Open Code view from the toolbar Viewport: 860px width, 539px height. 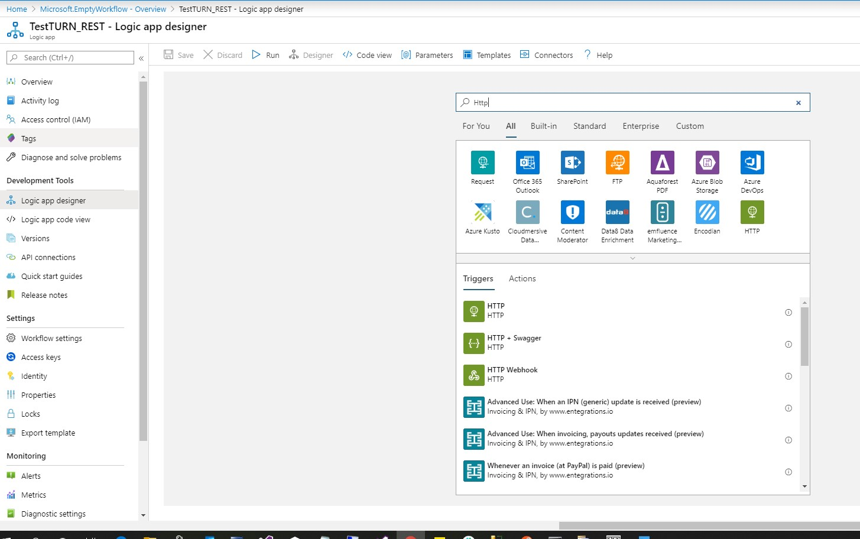[x=367, y=55]
